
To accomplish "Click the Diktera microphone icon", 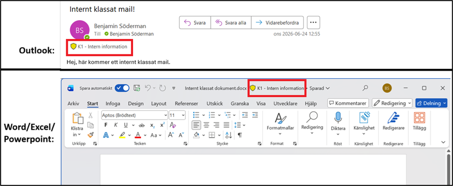I will tap(338, 118).
